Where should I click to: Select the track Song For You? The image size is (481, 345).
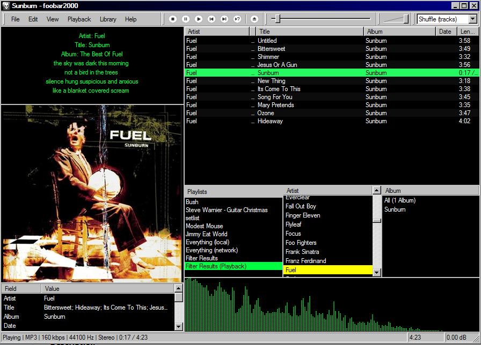pyautogui.click(x=332, y=97)
